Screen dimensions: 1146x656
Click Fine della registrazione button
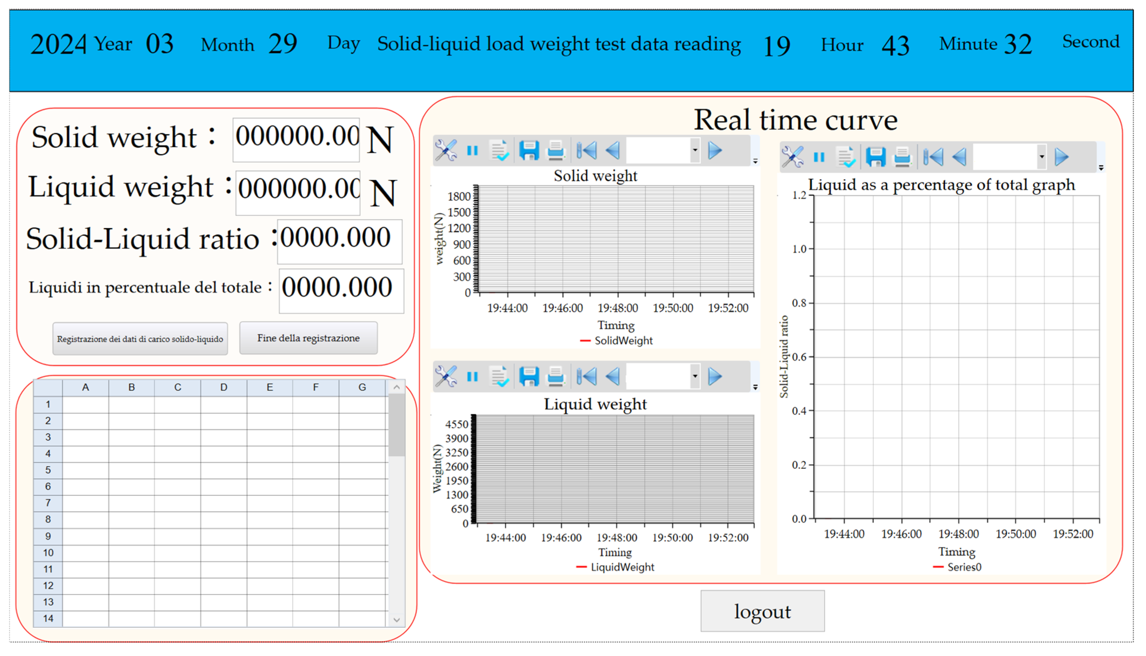click(309, 338)
